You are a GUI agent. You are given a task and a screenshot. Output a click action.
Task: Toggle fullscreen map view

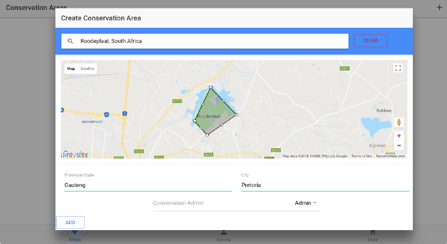point(398,68)
